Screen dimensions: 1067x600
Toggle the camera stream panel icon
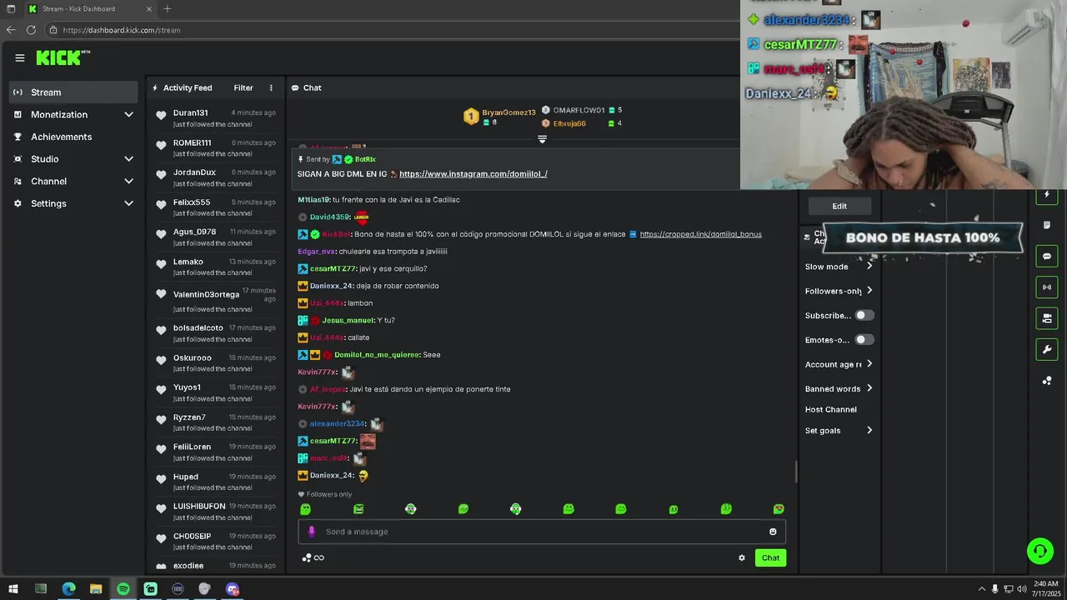pyautogui.click(x=1047, y=318)
